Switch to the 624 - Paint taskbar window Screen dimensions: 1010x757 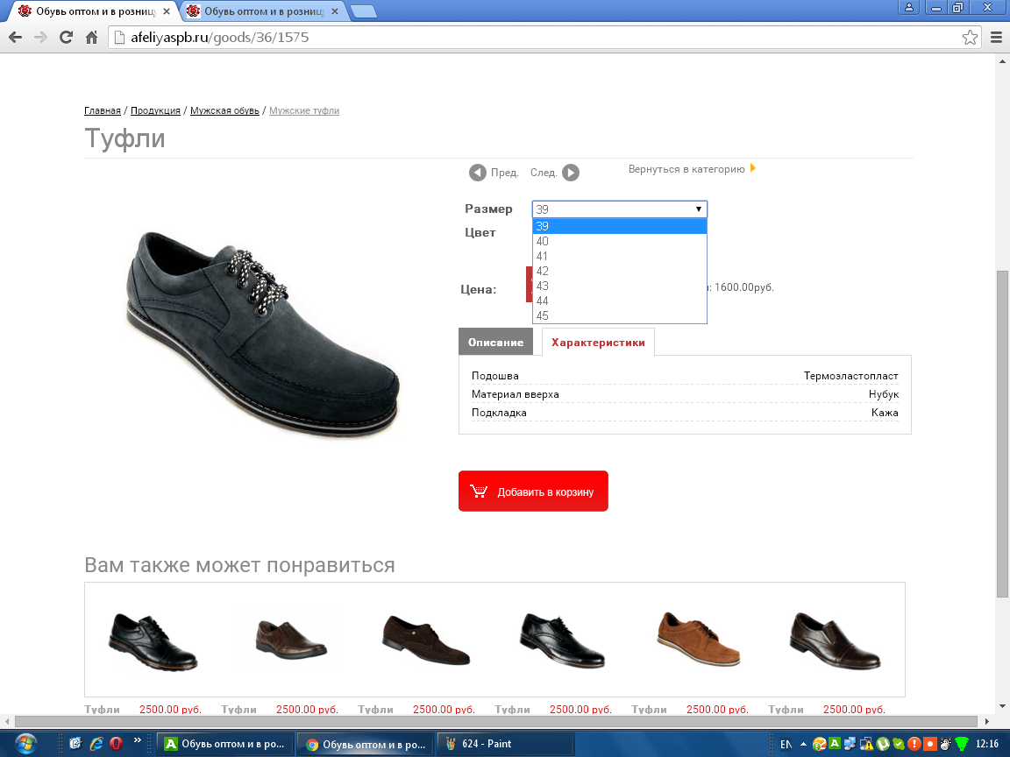coord(506,744)
